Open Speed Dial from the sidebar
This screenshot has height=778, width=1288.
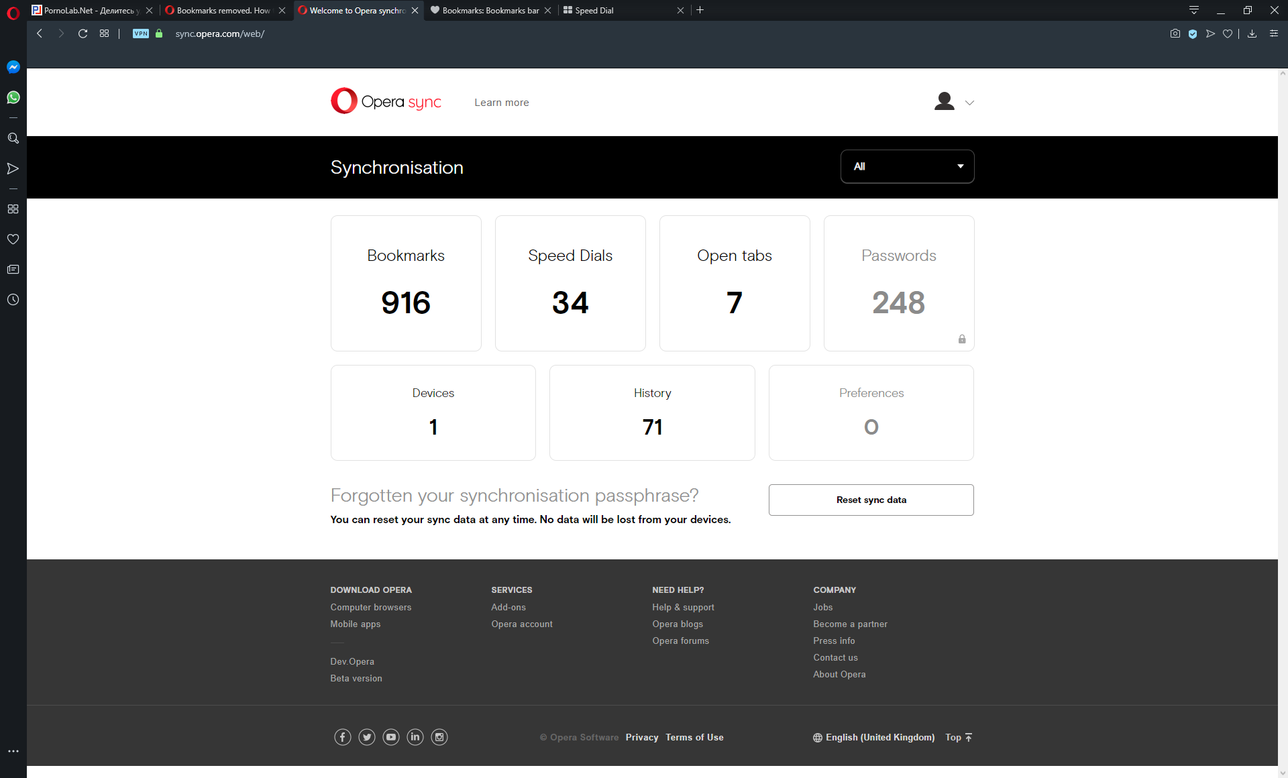13,209
